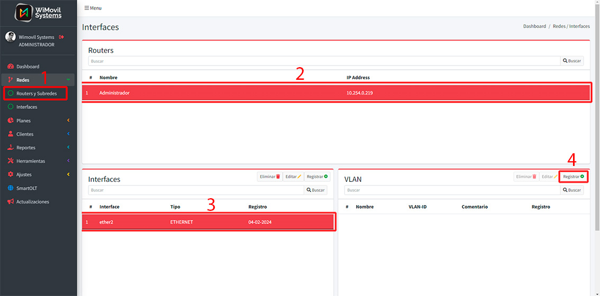Image resolution: width=600 pixels, height=296 pixels.
Task: Toggle the hamburger Menu button
Action: pyautogui.click(x=93, y=8)
